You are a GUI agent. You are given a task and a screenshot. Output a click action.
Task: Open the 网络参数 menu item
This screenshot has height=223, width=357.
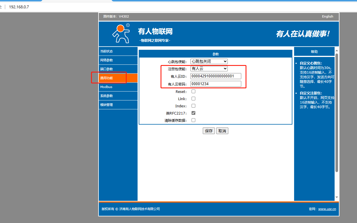click(x=118, y=60)
